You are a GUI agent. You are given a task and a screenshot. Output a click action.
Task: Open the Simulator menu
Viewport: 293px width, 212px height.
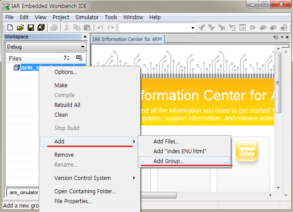[87, 17]
